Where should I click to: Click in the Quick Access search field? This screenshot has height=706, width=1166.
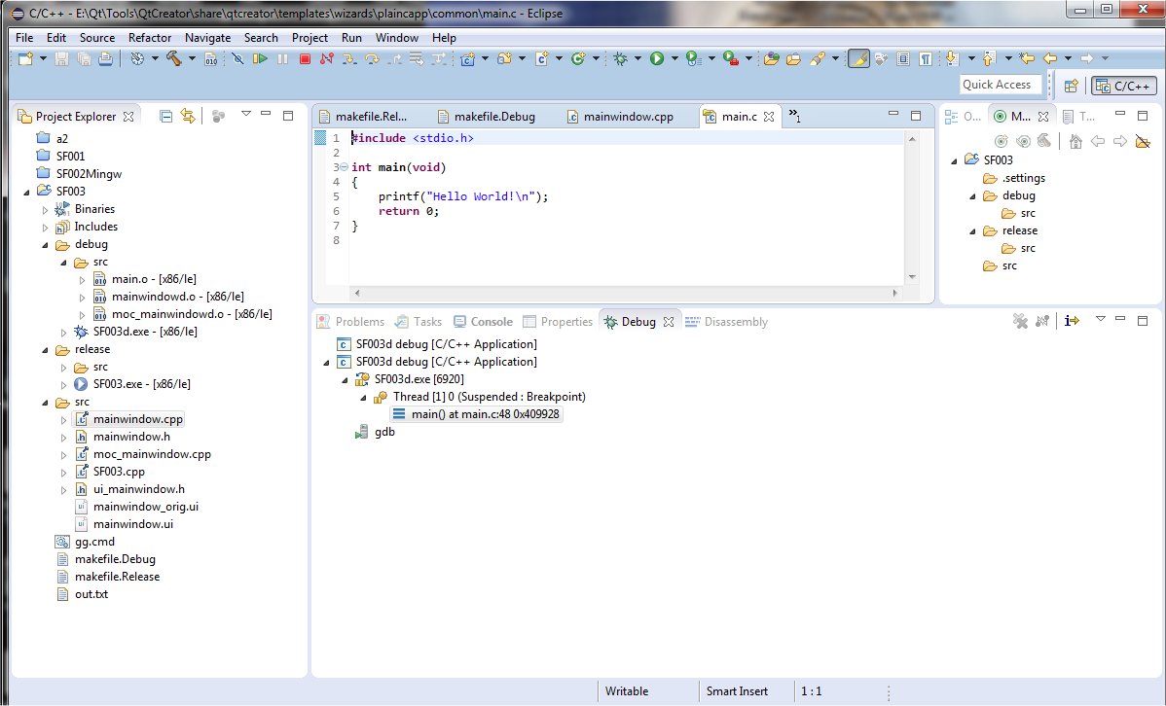997,85
